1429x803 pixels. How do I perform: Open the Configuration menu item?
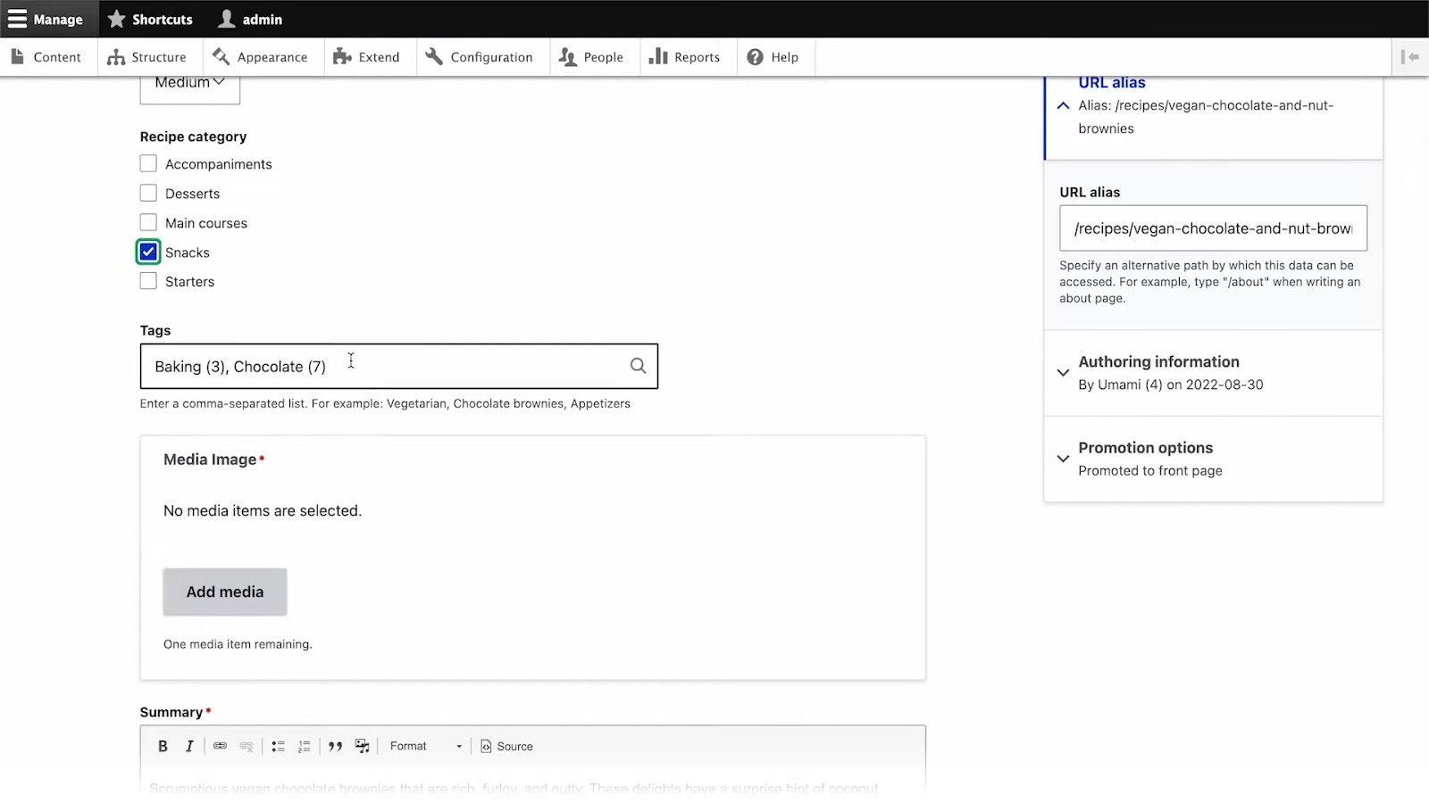click(x=481, y=57)
